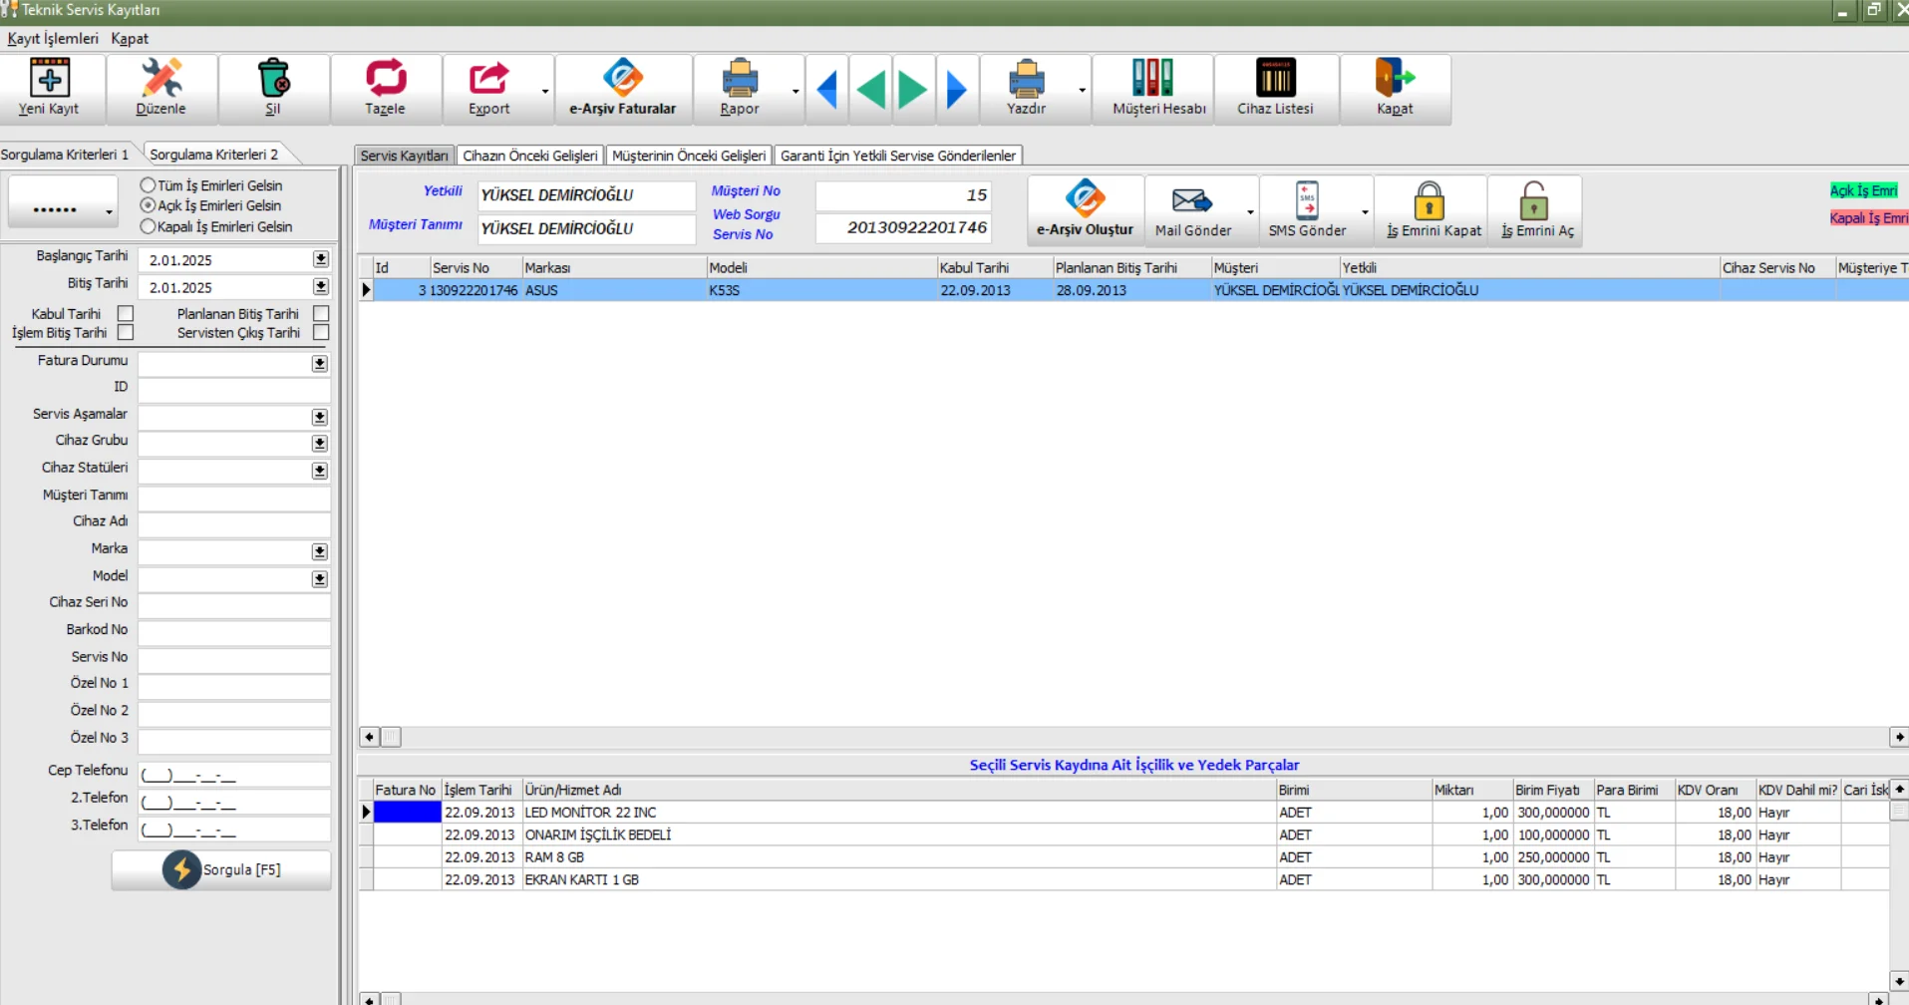Click the Düzenle edit icon
Screen dimensions: 1909x1005
[x=160, y=78]
